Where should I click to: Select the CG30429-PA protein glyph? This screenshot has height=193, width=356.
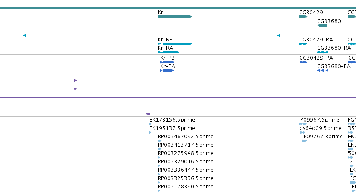coord(303,62)
